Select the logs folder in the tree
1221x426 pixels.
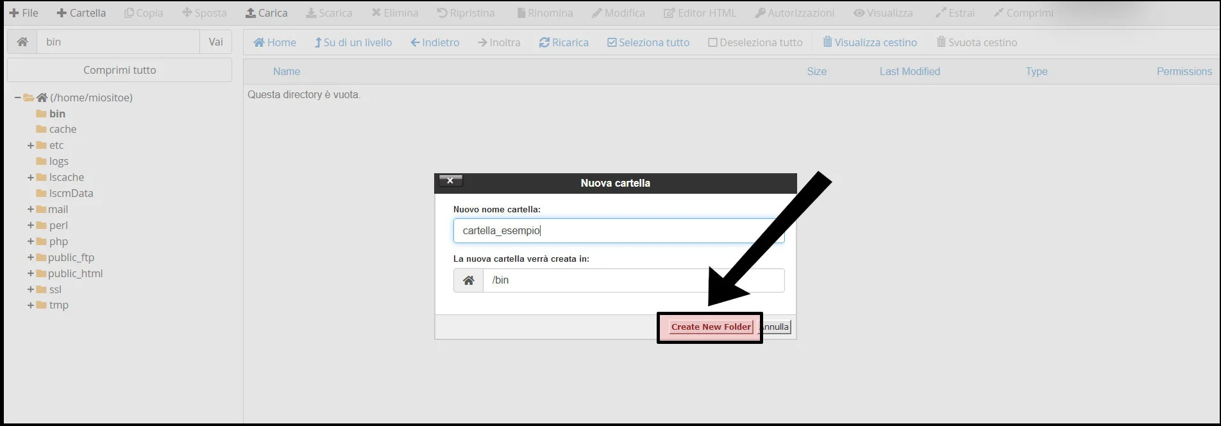point(58,161)
